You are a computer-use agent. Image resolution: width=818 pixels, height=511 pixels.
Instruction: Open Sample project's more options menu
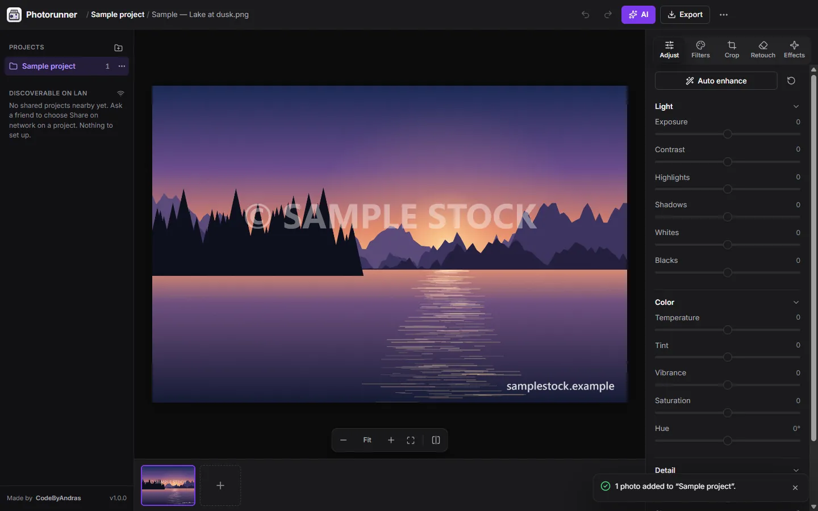(122, 66)
